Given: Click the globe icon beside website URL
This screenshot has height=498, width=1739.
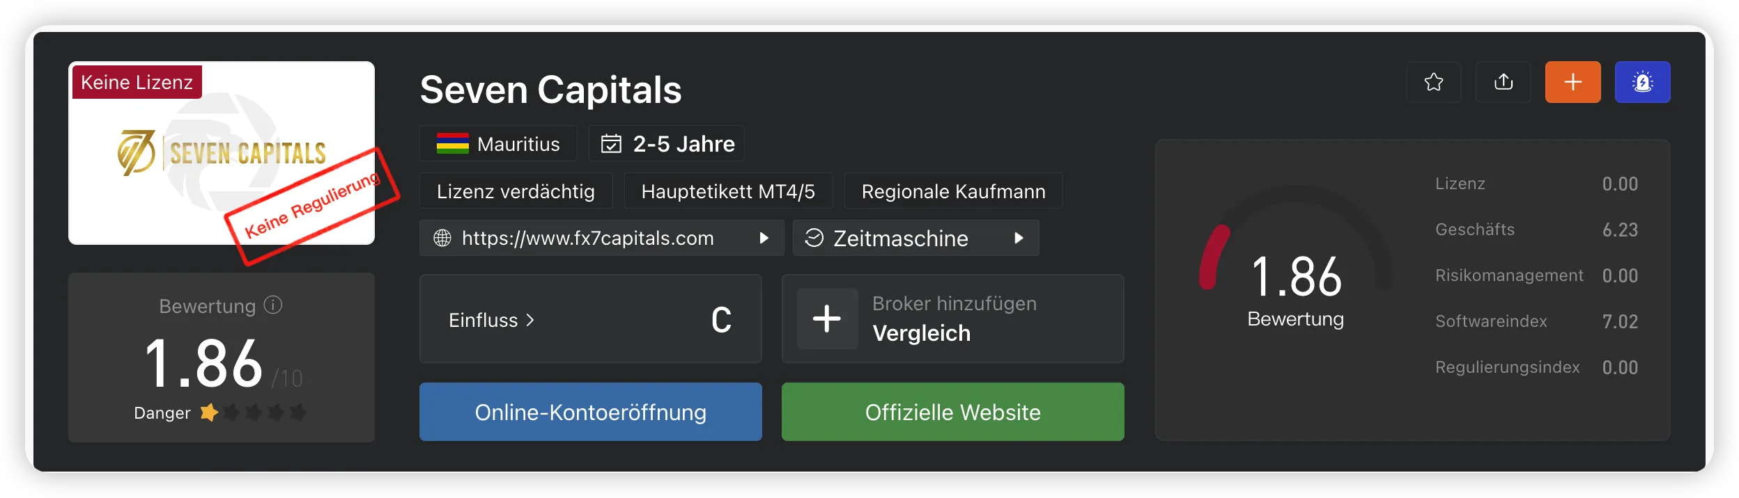Looking at the screenshot, I should click(442, 238).
